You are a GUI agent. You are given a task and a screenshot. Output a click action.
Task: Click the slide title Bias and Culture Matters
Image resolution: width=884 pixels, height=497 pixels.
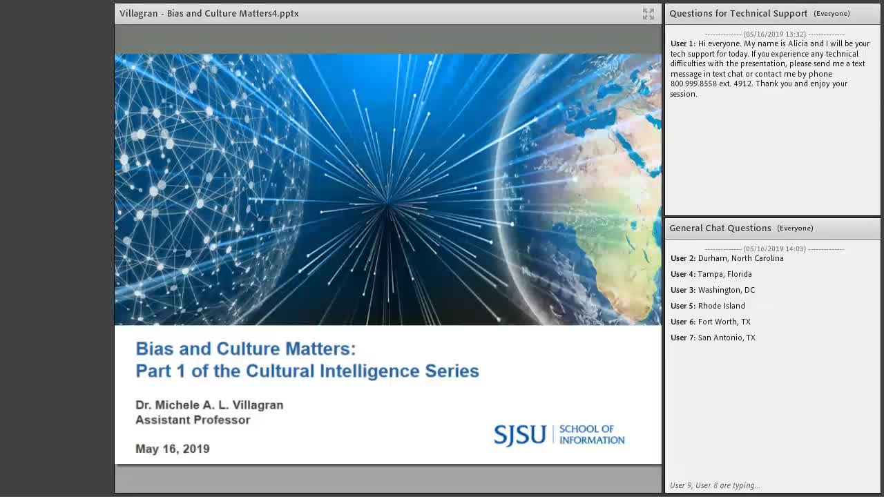pyautogui.click(x=246, y=349)
